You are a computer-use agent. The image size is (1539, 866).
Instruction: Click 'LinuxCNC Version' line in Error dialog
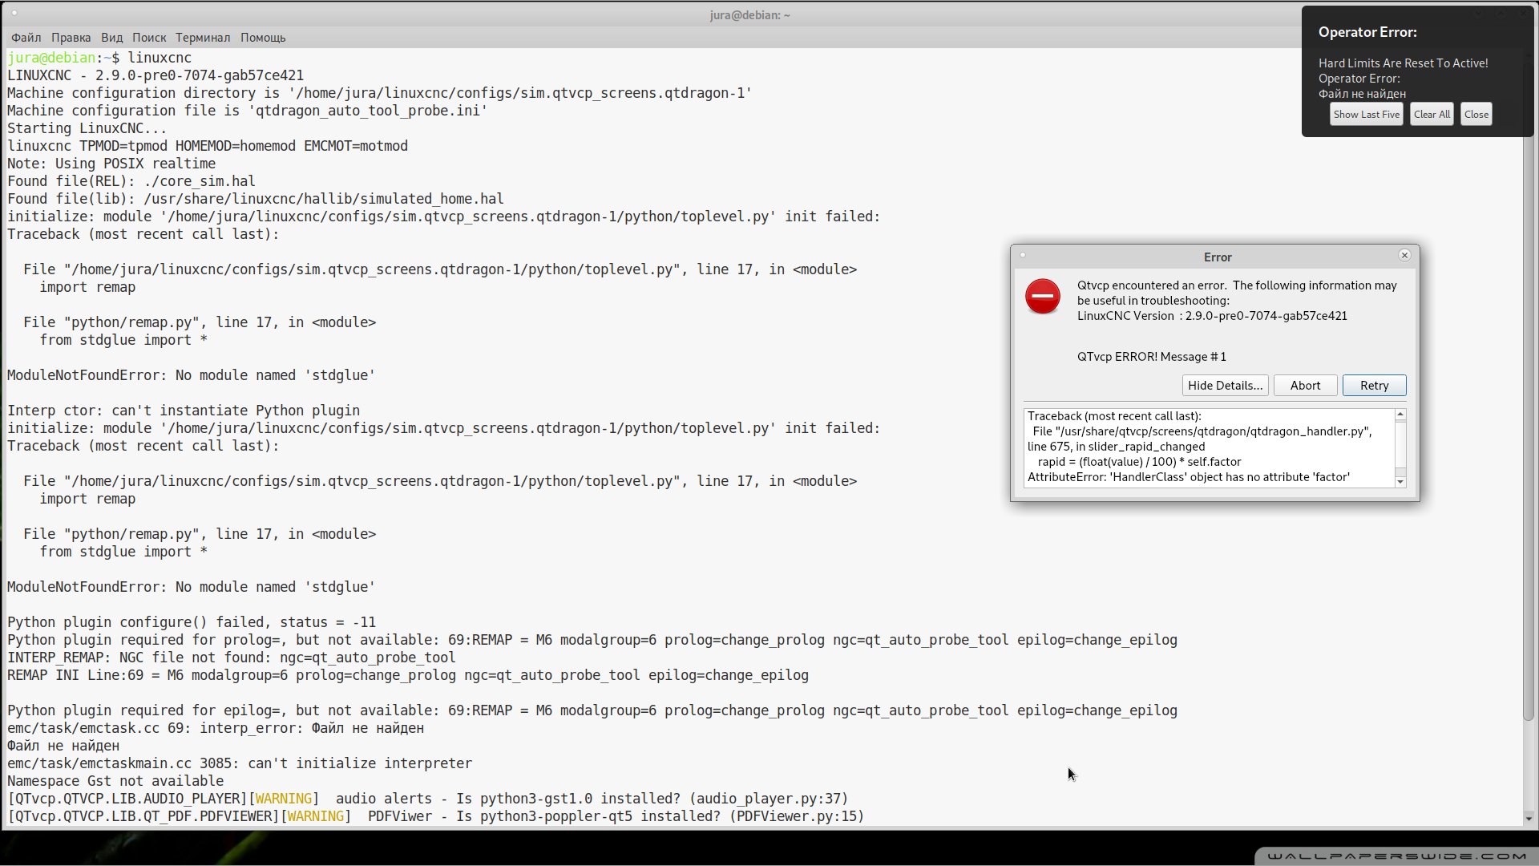pyautogui.click(x=1212, y=316)
